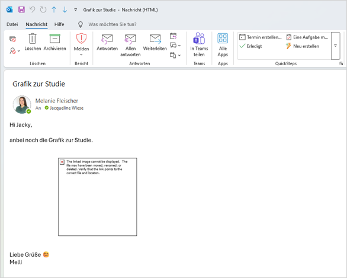Delete the message with Löschen

[33, 42]
